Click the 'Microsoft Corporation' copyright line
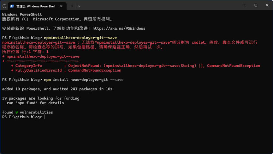The height and width of the screenshot is (154, 273). click(x=57, y=19)
